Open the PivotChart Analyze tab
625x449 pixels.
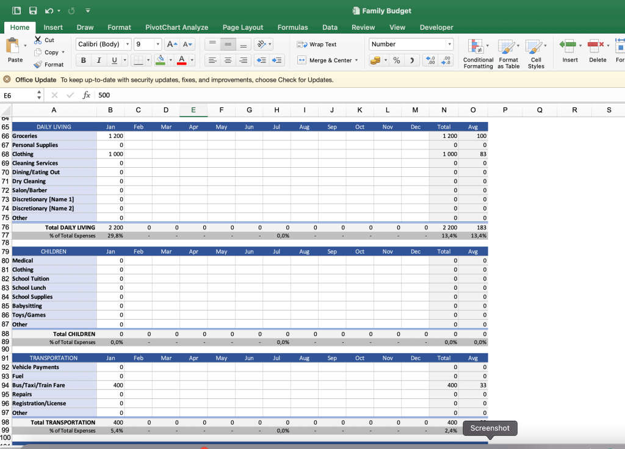[176, 27]
